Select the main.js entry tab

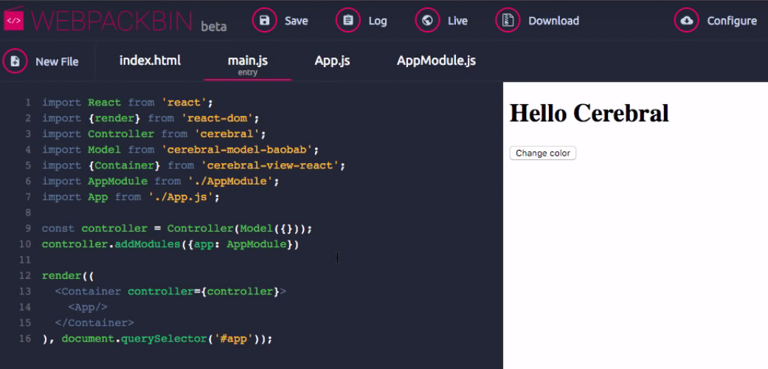click(x=248, y=65)
